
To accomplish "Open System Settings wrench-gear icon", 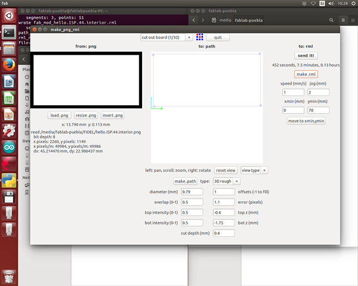I will (9, 131).
